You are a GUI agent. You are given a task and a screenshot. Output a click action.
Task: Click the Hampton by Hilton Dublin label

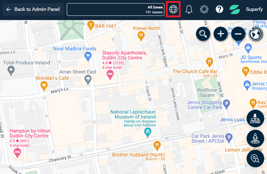click(30, 133)
